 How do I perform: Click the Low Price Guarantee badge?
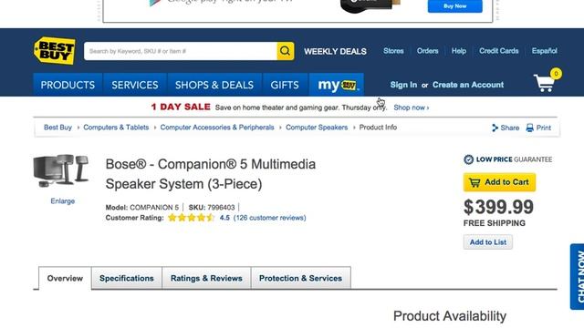507,159
